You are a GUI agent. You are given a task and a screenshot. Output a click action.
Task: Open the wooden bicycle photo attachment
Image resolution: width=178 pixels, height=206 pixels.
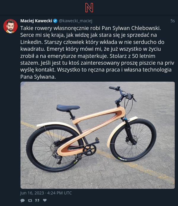[x=98, y=135]
